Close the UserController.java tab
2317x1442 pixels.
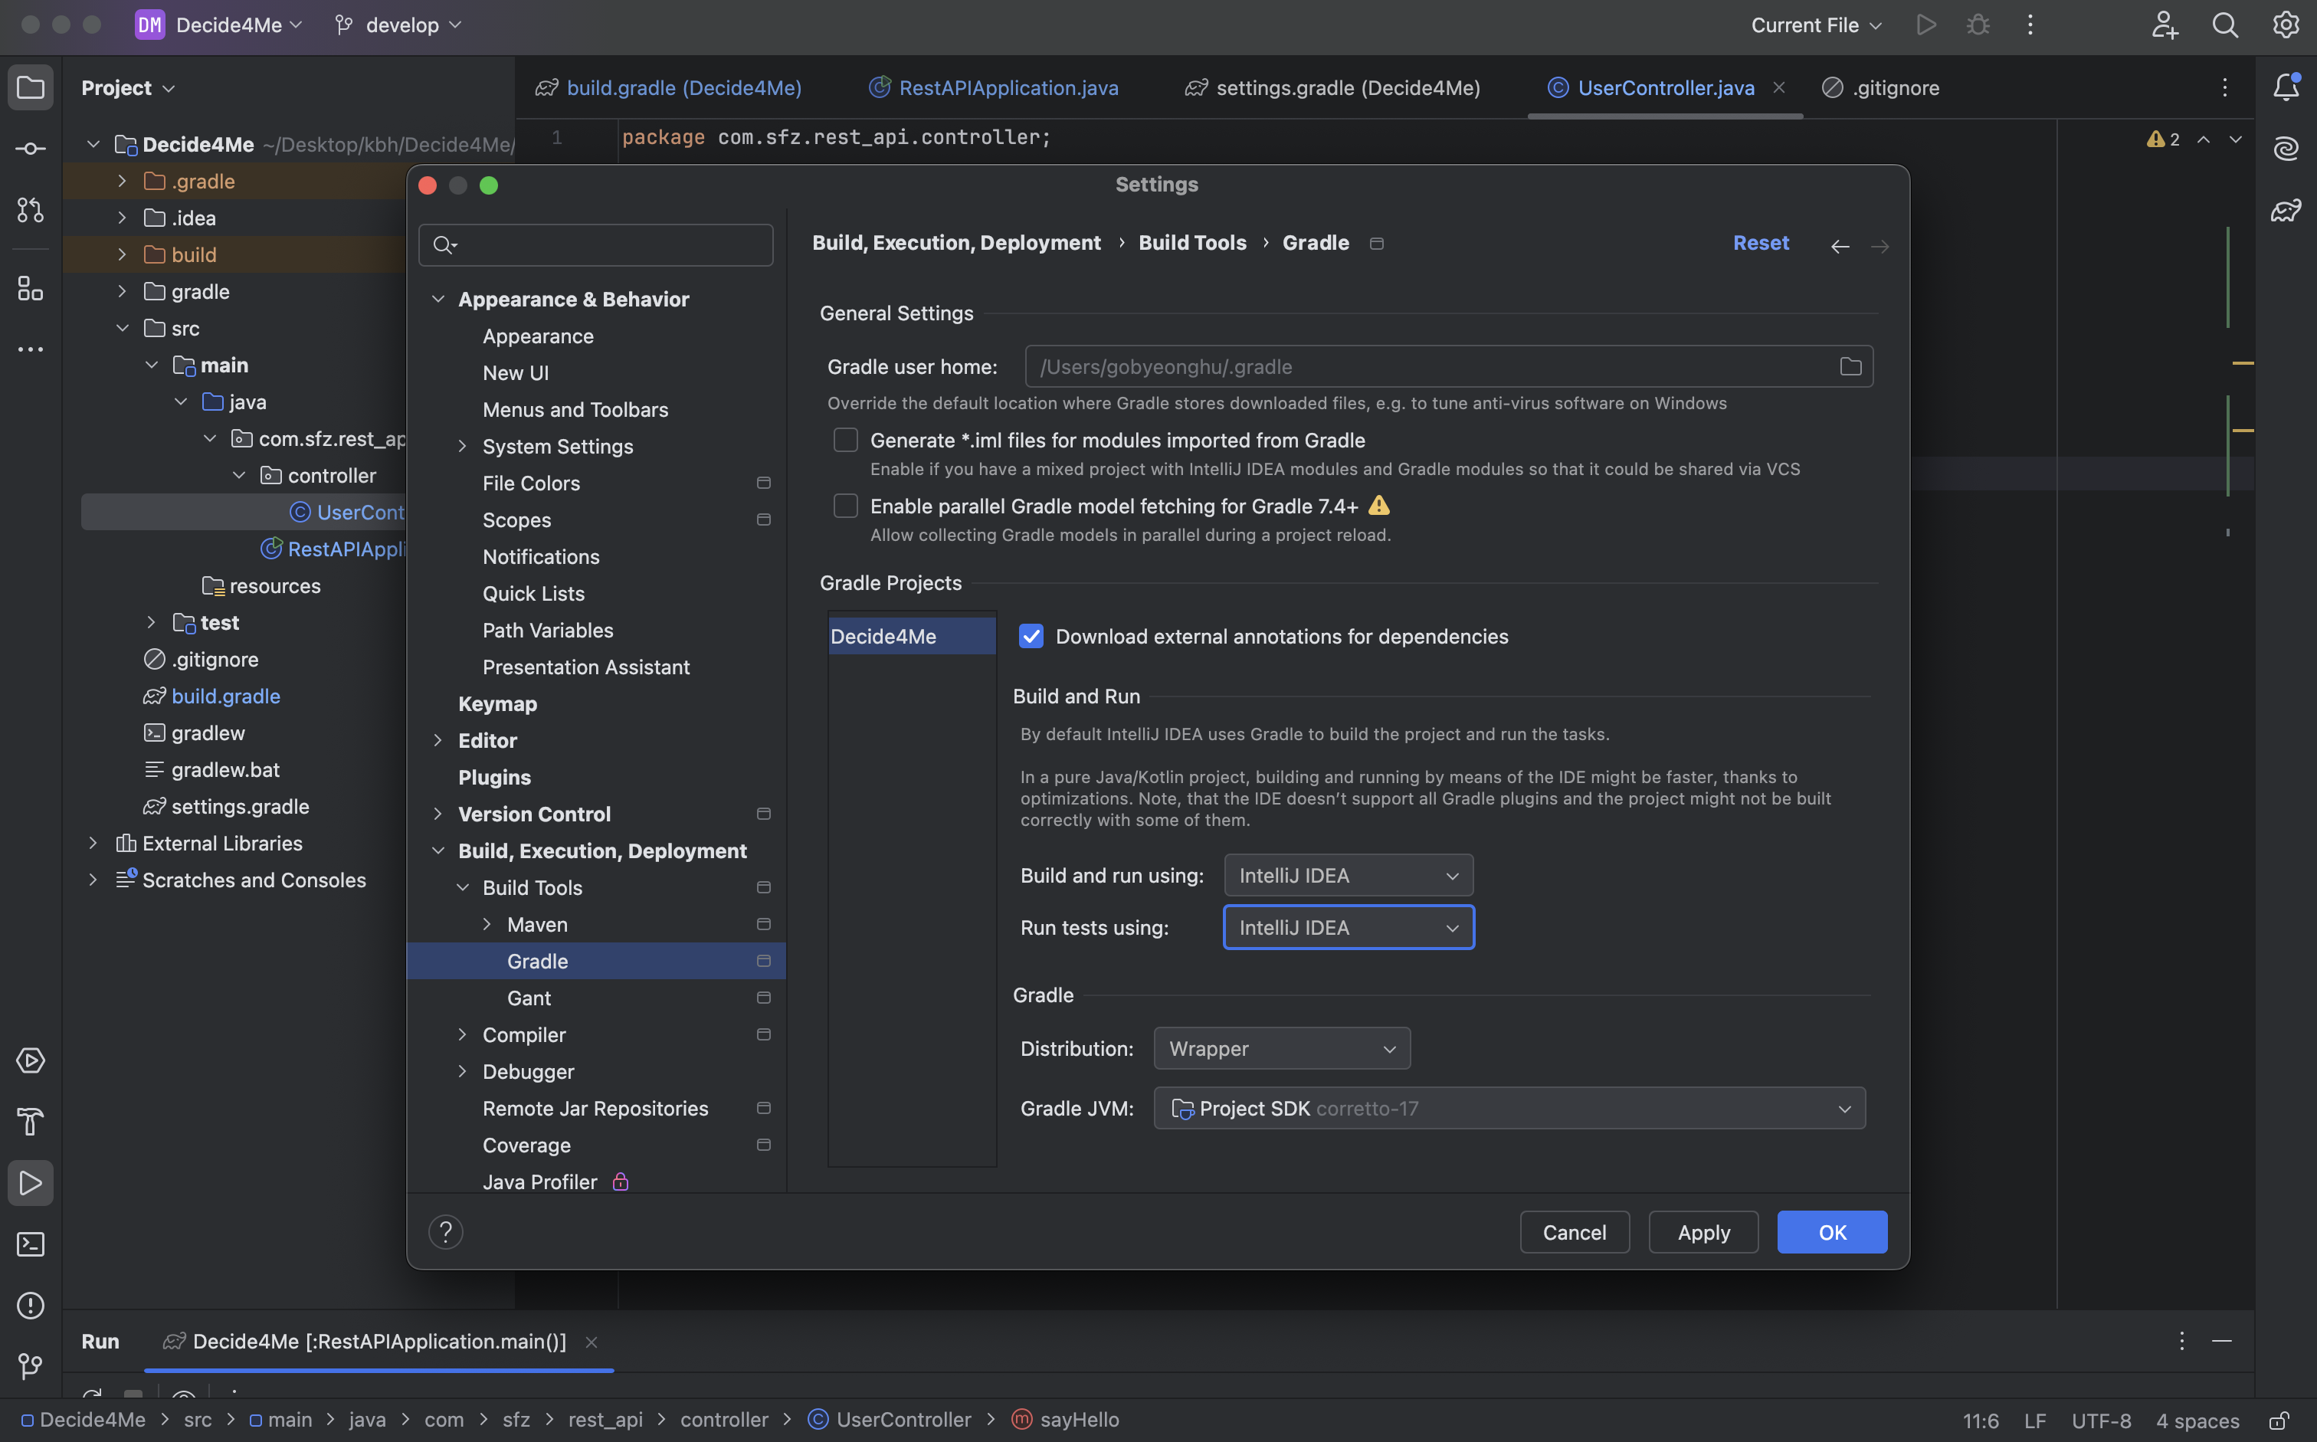click(x=1778, y=88)
